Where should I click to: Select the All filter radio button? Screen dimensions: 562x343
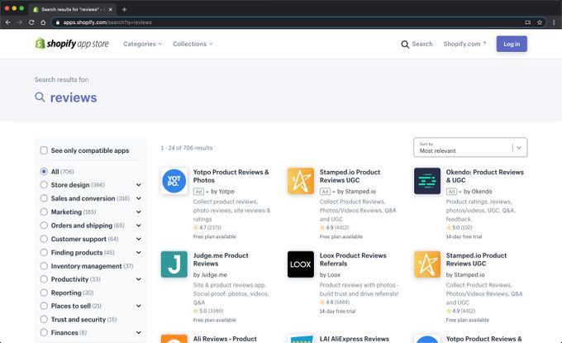pyautogui.click(x=44, y=171)
